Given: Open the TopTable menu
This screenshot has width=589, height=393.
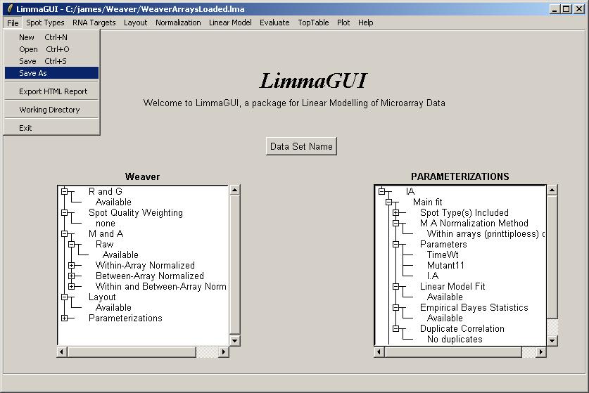Looking at the screenshot, I should (x=313, y=22).
